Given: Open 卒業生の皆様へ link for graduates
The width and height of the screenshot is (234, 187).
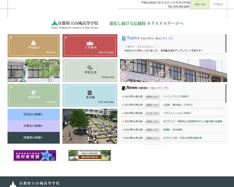Looking at the screenshot, I should (34, 126).
